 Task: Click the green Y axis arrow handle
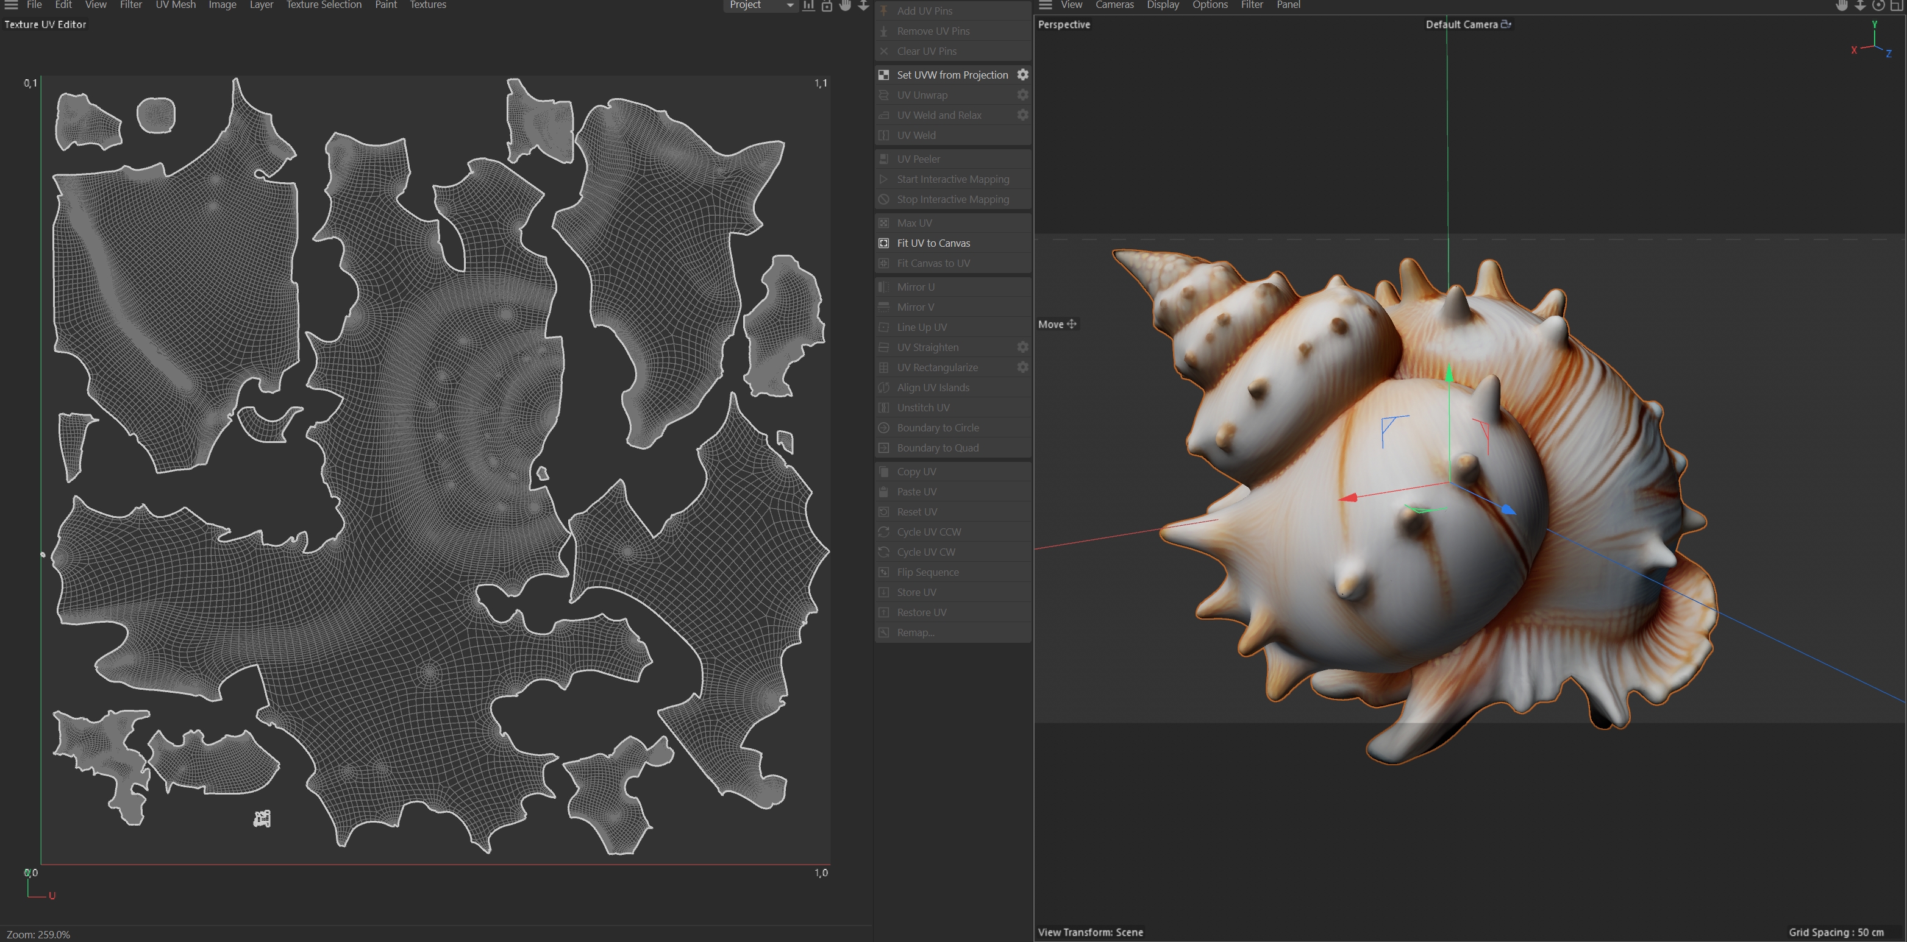(1449, 375)
